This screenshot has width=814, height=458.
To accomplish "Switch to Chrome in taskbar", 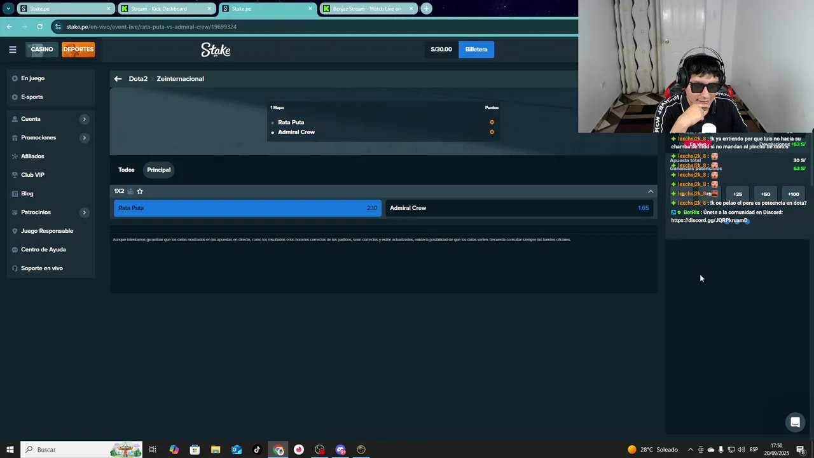I will (279, 450).
